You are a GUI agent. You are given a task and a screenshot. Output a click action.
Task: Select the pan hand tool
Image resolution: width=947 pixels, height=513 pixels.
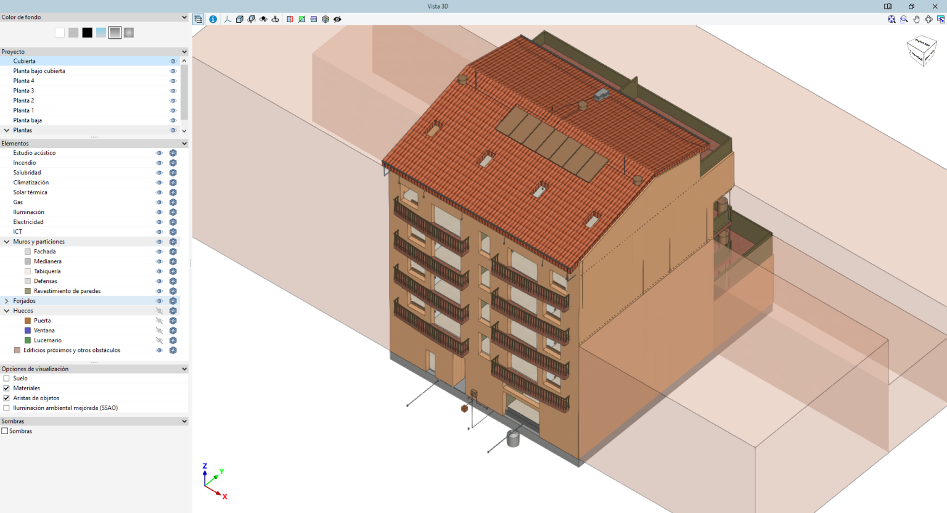tap(916, 19)
